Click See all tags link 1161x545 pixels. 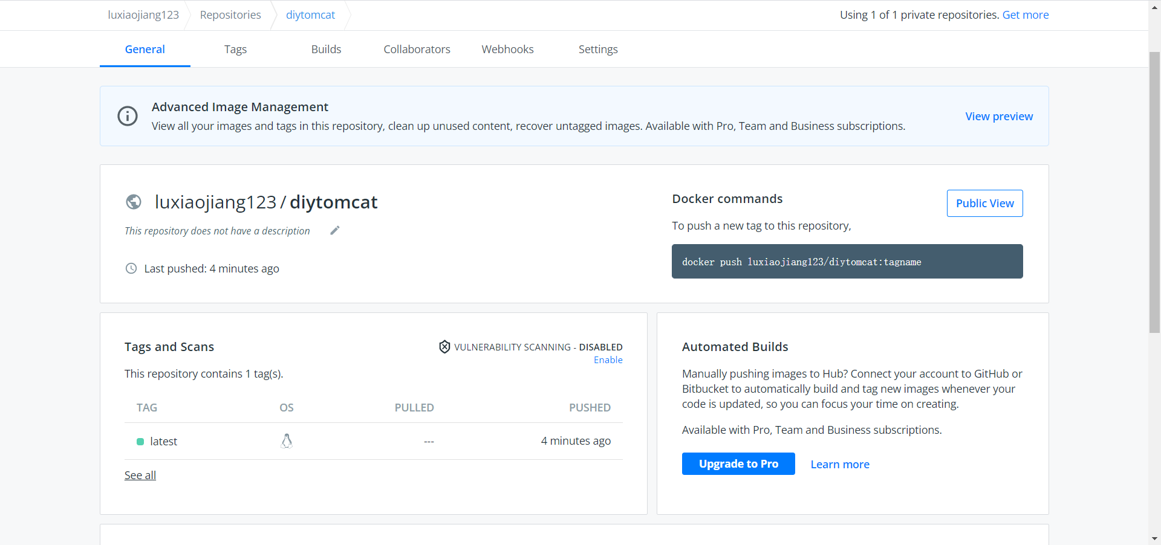point(140,476)
